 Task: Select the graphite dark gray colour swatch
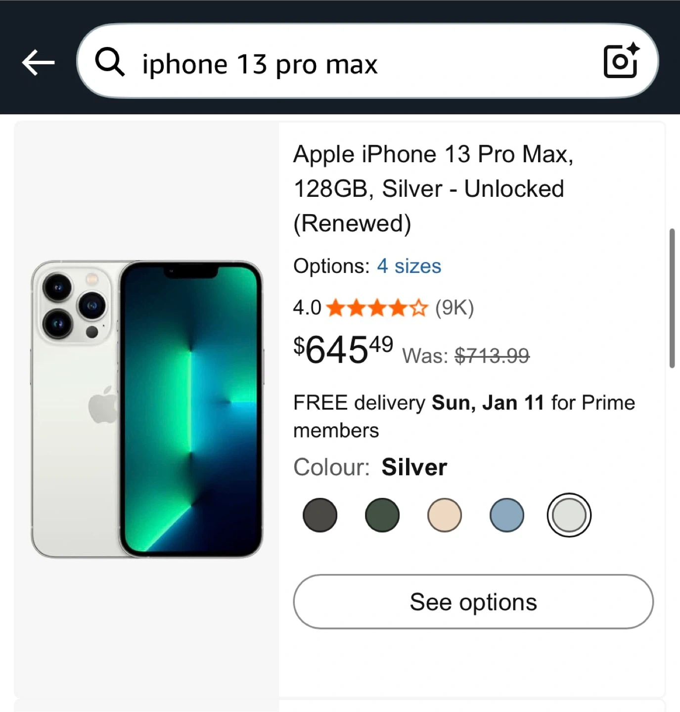(x=320, y=515)
